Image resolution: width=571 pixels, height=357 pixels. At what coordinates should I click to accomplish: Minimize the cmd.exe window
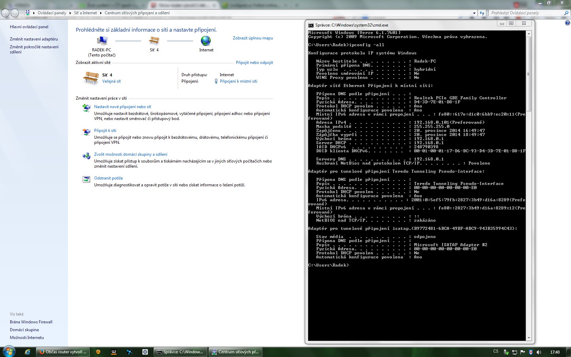tap(502, 23)
